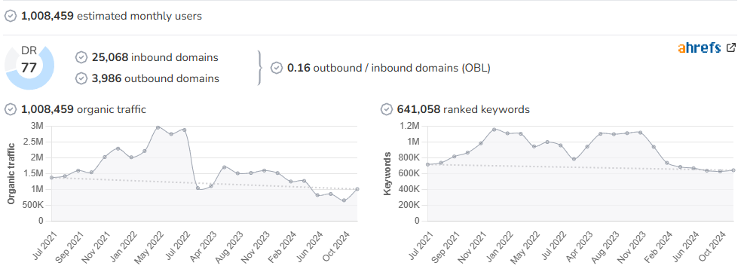Click the last data point on Keywords chart

733,170
